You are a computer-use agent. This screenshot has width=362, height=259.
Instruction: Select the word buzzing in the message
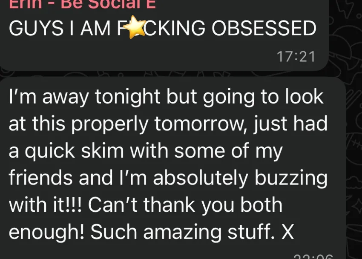click(x=291, y=178)
